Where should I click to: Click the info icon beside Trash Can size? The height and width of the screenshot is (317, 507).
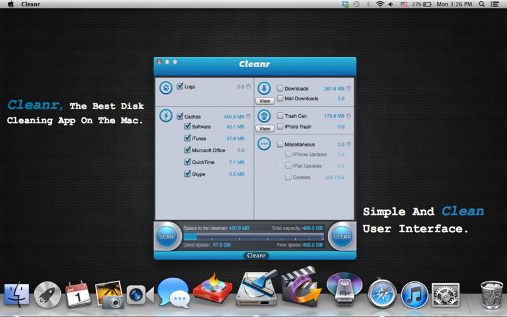coord(349,116)
